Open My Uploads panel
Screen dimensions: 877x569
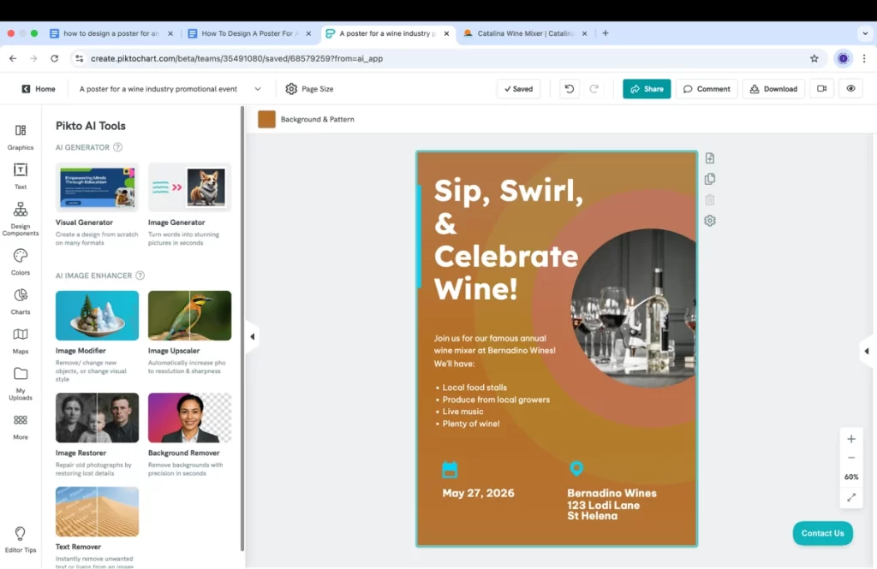coord(20,381)
